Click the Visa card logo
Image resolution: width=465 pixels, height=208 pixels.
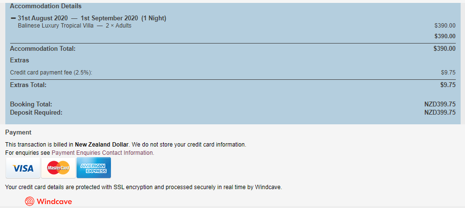23,168
